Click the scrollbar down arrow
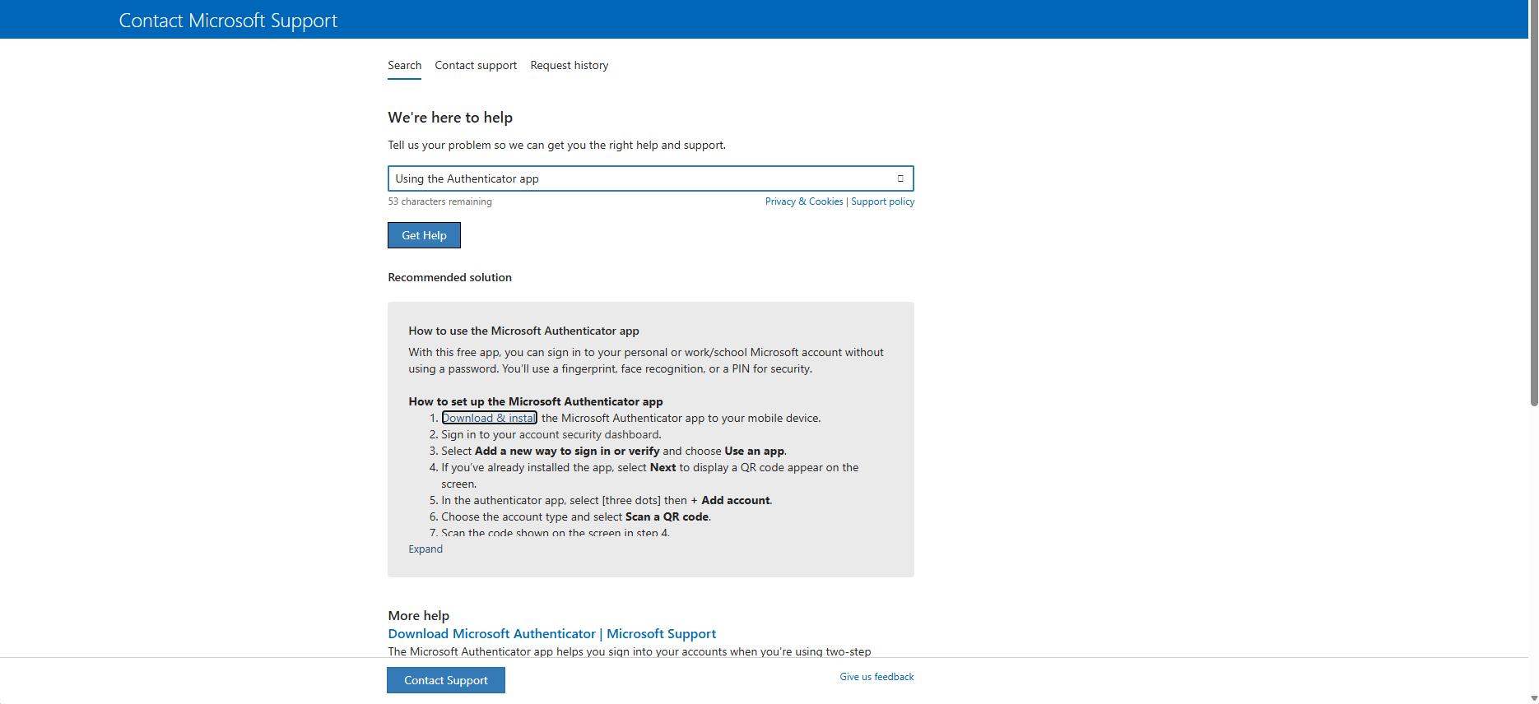This screenshot has height=704, width=1539. (1534, 698)
